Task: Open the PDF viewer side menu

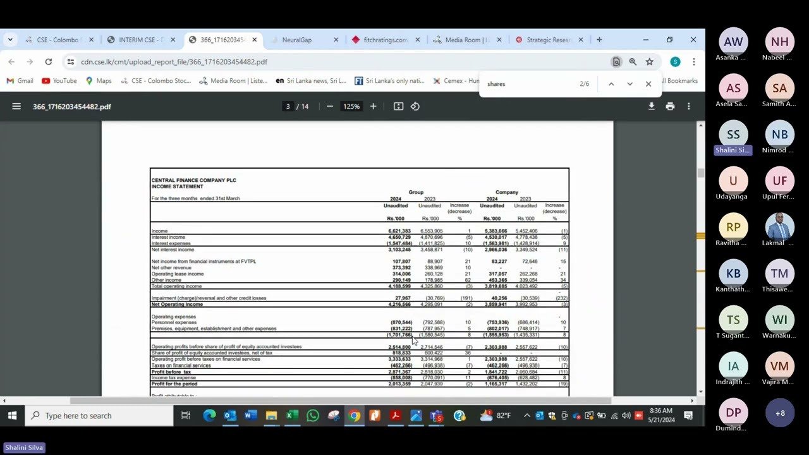Action: click(x=16, y=106)
